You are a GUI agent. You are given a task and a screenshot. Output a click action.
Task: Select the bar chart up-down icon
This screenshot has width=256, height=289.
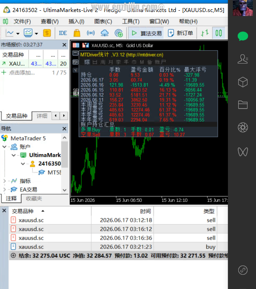pyautogui.click(x=205, y=33)
